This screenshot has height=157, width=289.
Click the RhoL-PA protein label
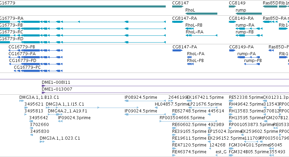196,54
